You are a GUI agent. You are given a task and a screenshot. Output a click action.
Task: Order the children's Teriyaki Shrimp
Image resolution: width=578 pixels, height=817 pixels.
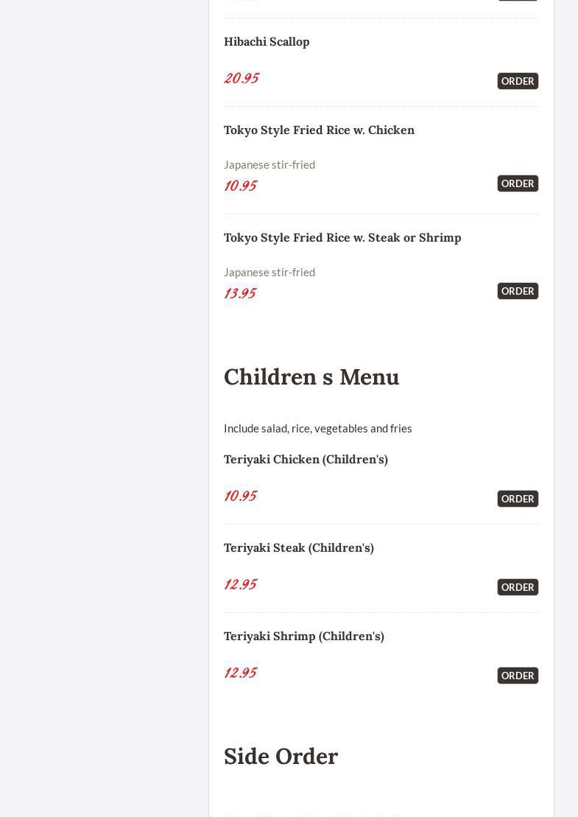[518, 676]
